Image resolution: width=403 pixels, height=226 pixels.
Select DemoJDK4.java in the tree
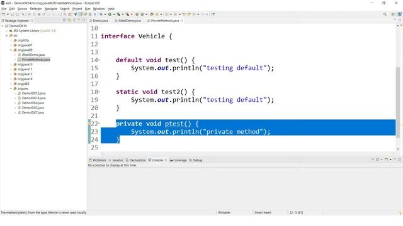pos(33,103)
